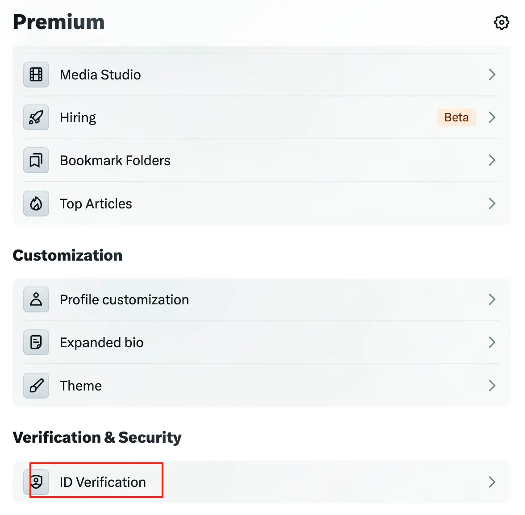Expand Media Studio via its chevron
525x515 pixels.
click(492, 75)
